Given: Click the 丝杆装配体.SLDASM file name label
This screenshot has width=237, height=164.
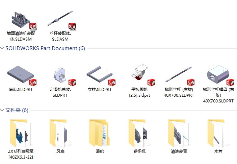Looking at the screenshot, I should (60, 36).
